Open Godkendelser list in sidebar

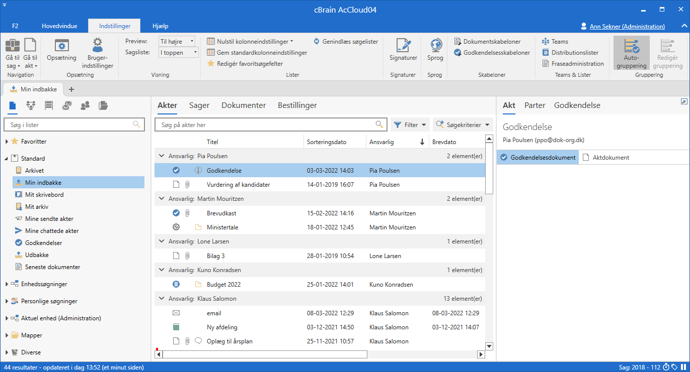[x=44, y=243]
